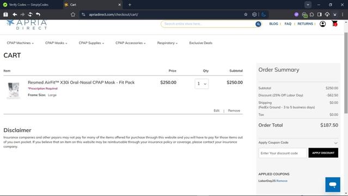The image size is (348, 196).
Task: Open Exclusive Deals menu item
Action: 200,43
